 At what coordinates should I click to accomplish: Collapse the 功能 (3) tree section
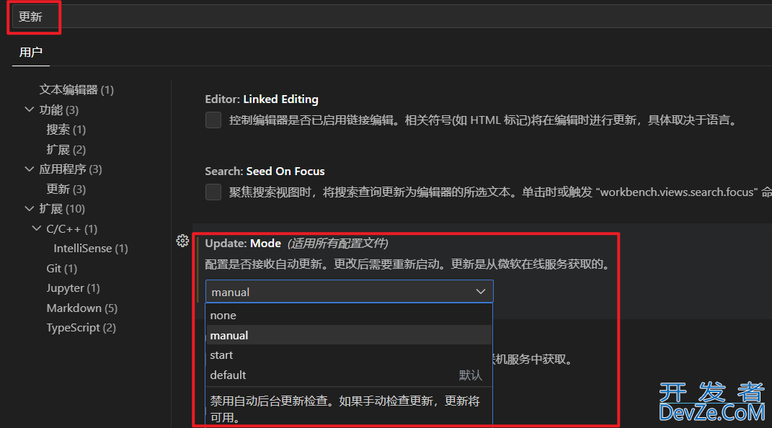tap(30, 110)
